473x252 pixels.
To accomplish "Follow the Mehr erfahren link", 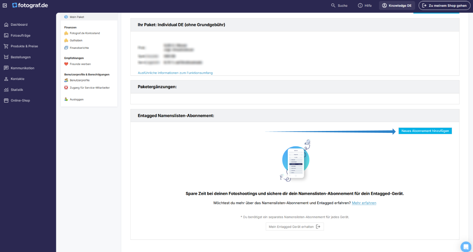I will click(364, 203).
